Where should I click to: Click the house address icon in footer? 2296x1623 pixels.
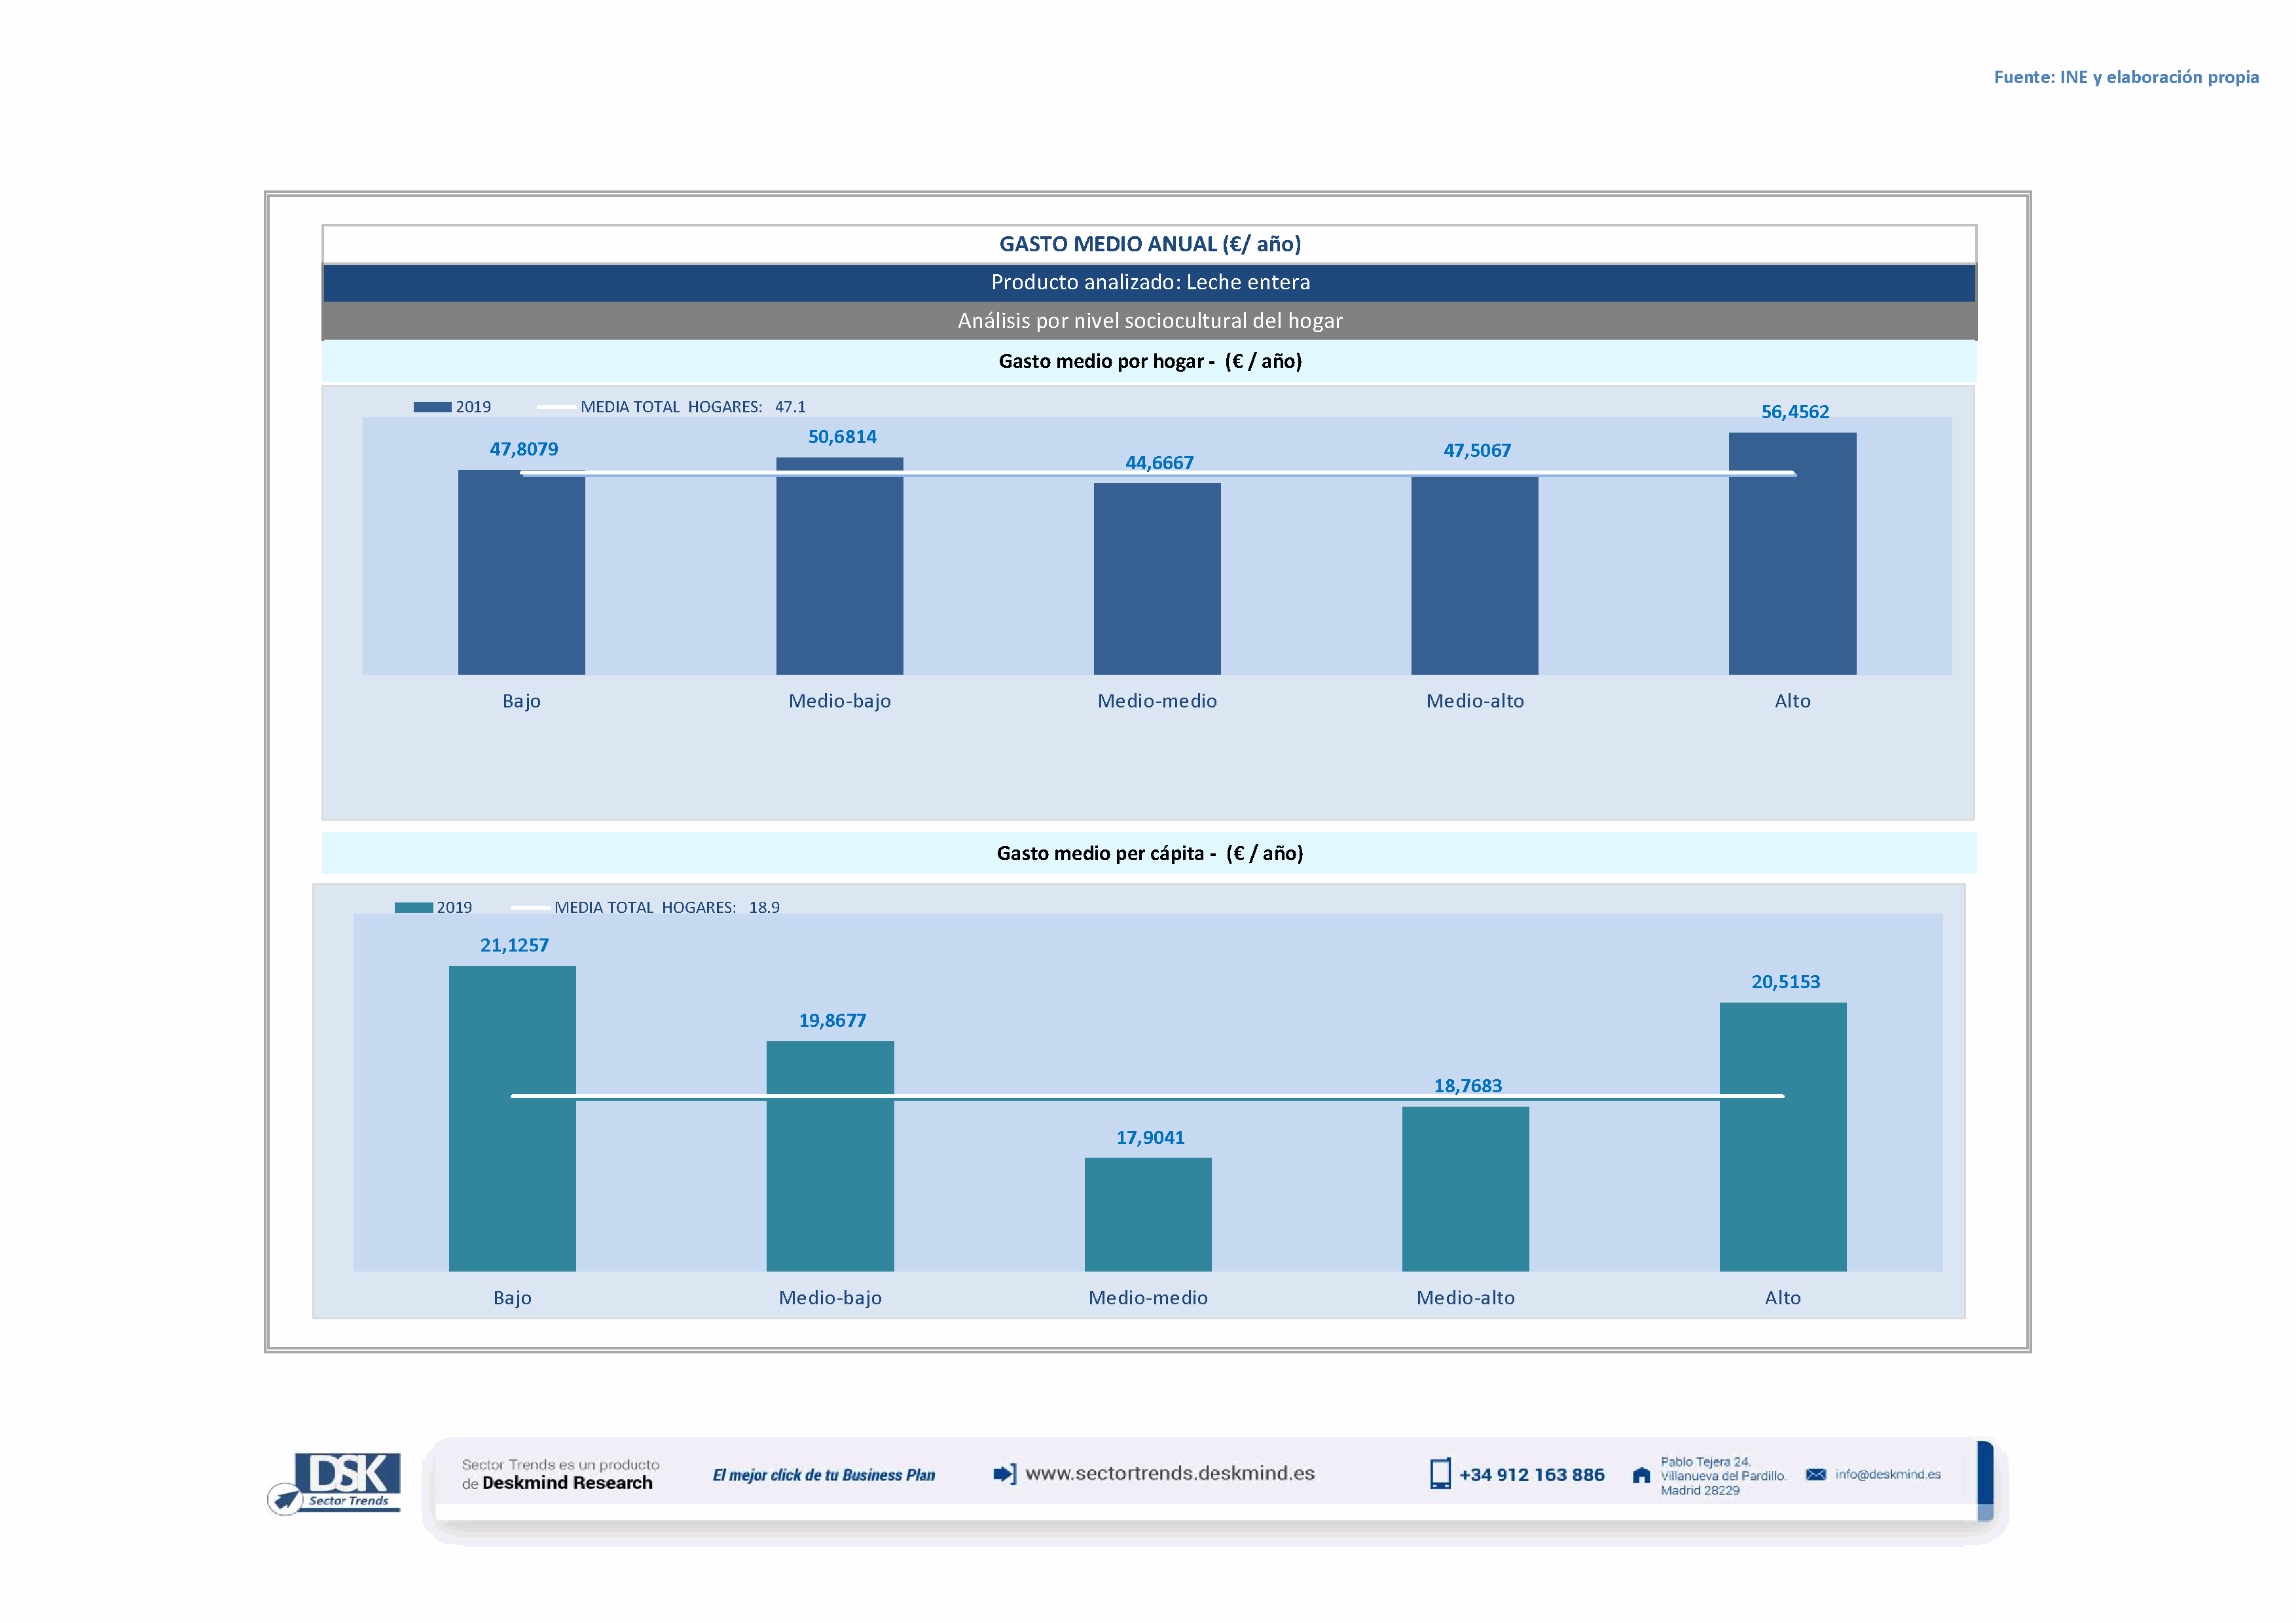1641,1475
